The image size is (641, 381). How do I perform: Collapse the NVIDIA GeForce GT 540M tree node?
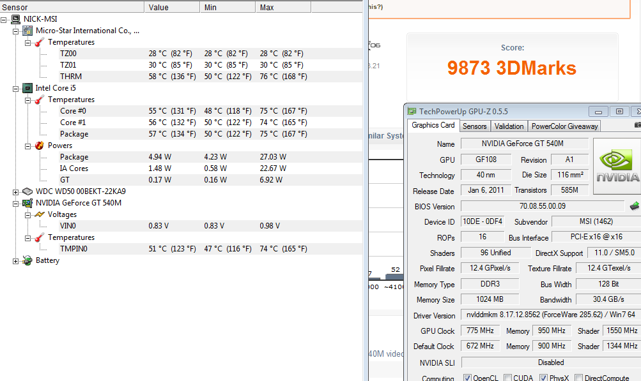(15, 203)
